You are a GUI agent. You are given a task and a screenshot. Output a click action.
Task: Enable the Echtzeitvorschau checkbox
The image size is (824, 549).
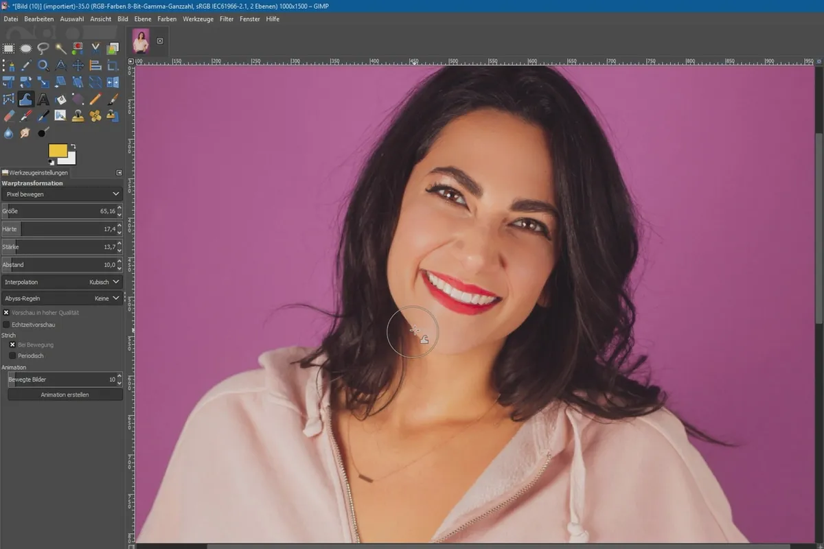pos(6,324)
